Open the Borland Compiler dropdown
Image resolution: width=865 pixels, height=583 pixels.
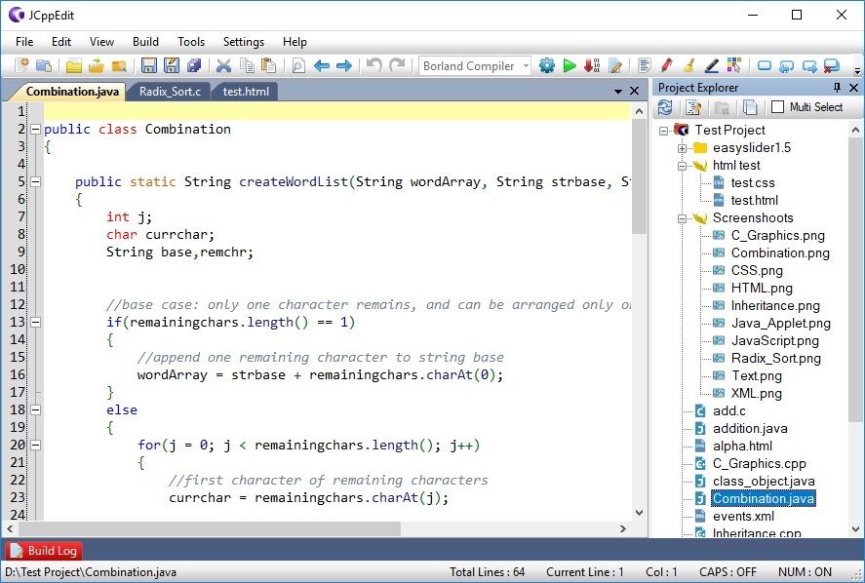click(x=526, y=66)
